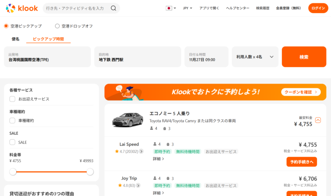Open the JPY currency dropdown
The height and width of the screenshot is (196, 331).
(188, 8)
